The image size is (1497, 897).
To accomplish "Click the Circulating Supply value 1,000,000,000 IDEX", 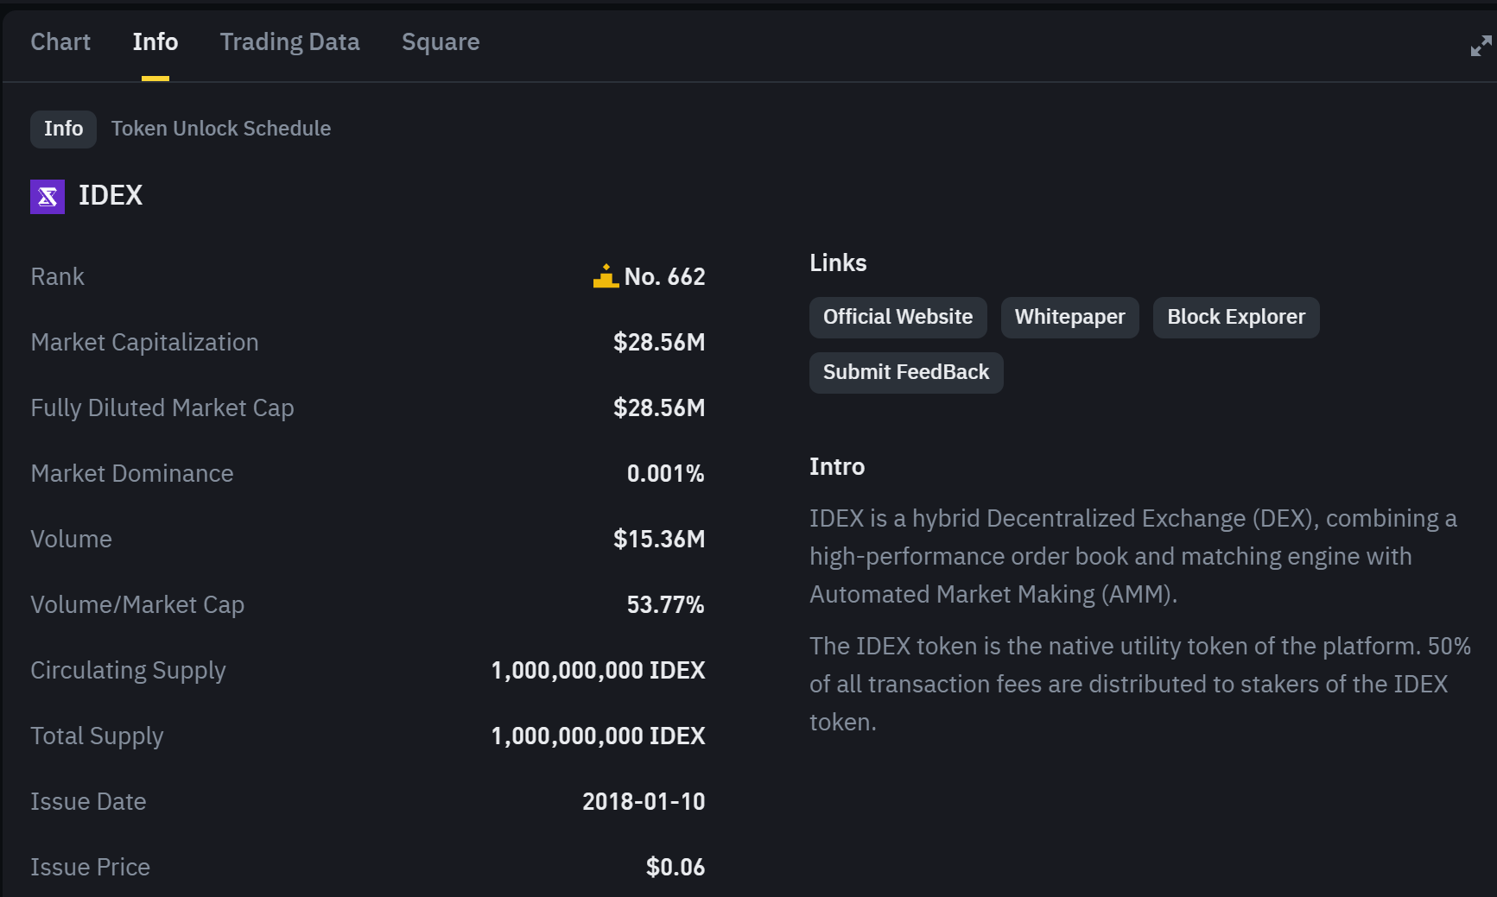I will click(x=598, y=670).
